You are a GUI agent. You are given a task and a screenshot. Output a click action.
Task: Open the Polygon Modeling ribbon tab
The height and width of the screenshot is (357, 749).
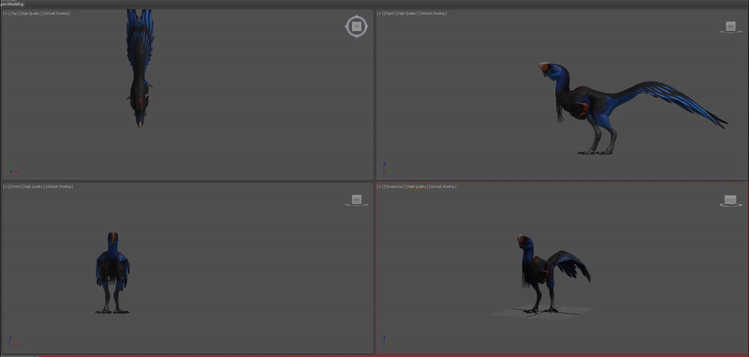click(x=11, y=4)
